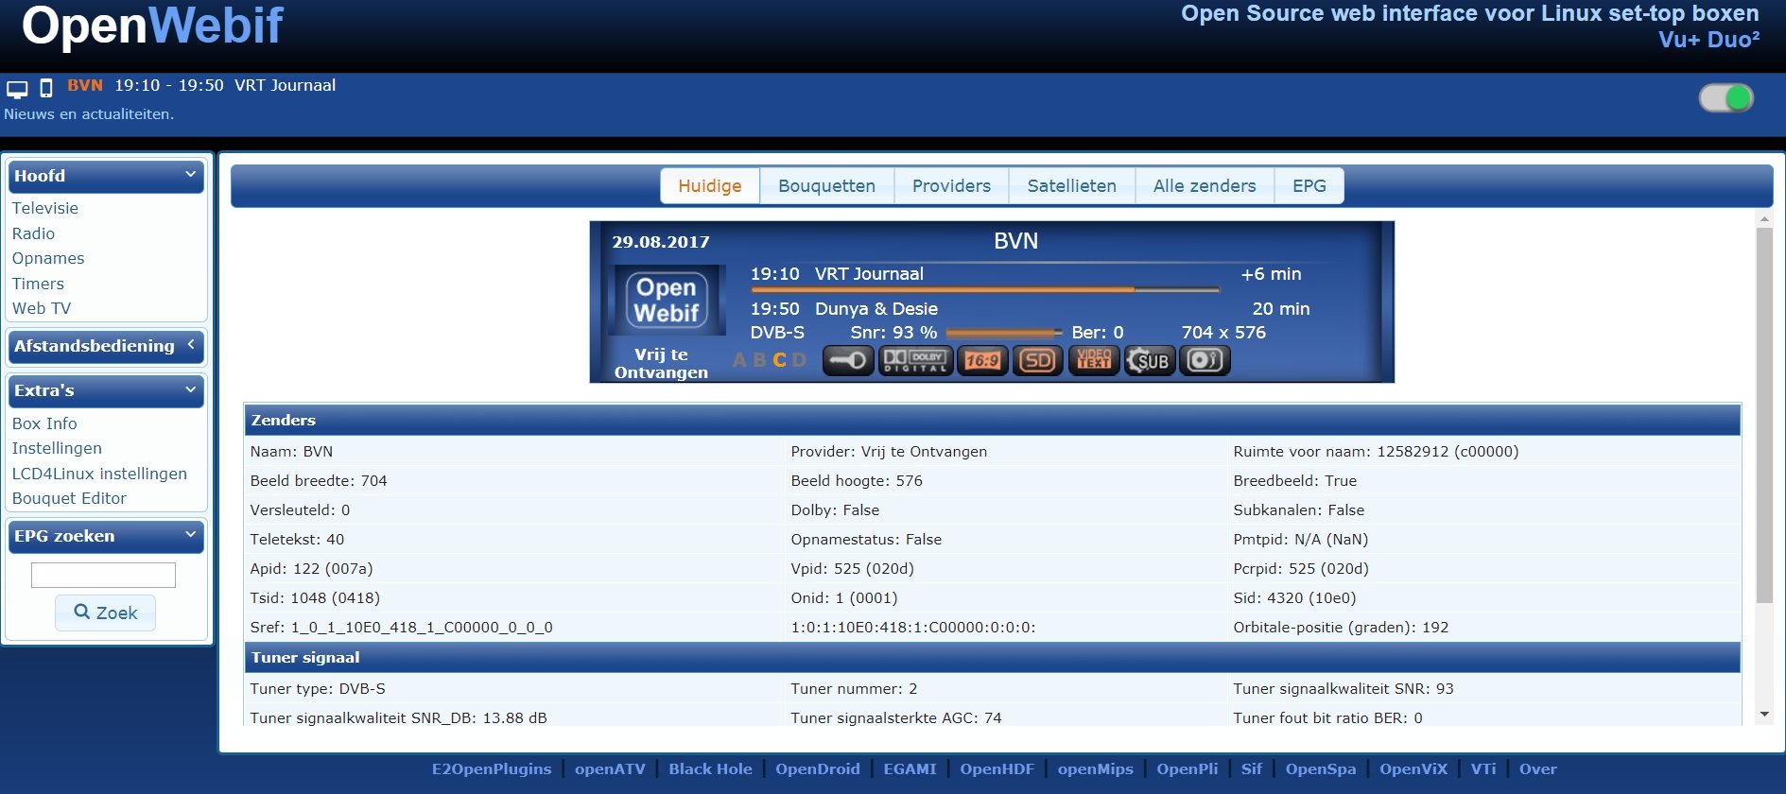Screen dimensions: 1786x794
Task: Click the Videotext indicator icon
Action: coord(1094,360)
